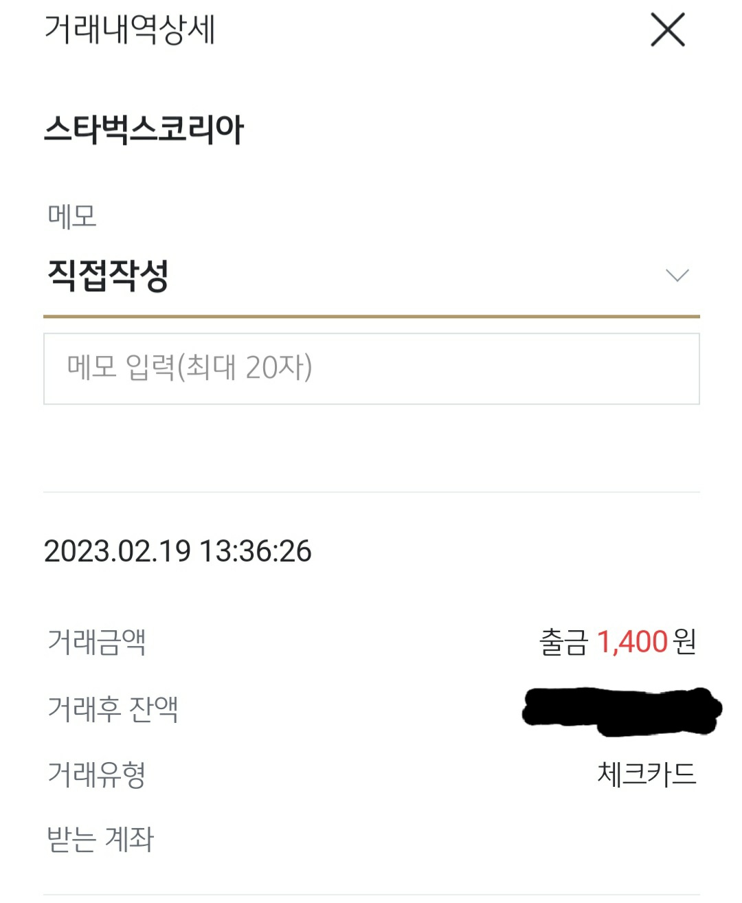
Task: Click the divider line below 받는 계좌
Action: [x=371, y=895]
